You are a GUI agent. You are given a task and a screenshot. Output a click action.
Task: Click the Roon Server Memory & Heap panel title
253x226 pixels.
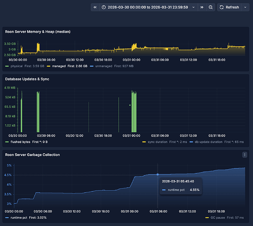tap(38, 32)
